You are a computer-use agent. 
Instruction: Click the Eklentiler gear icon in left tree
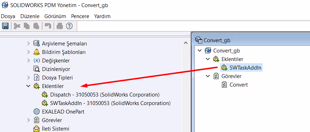click(x=37, y=86)
